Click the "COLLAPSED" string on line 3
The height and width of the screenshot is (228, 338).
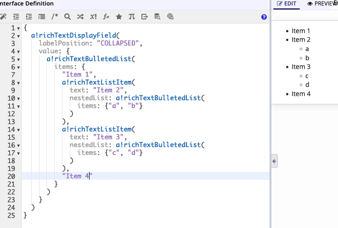(x=118, y=43)
